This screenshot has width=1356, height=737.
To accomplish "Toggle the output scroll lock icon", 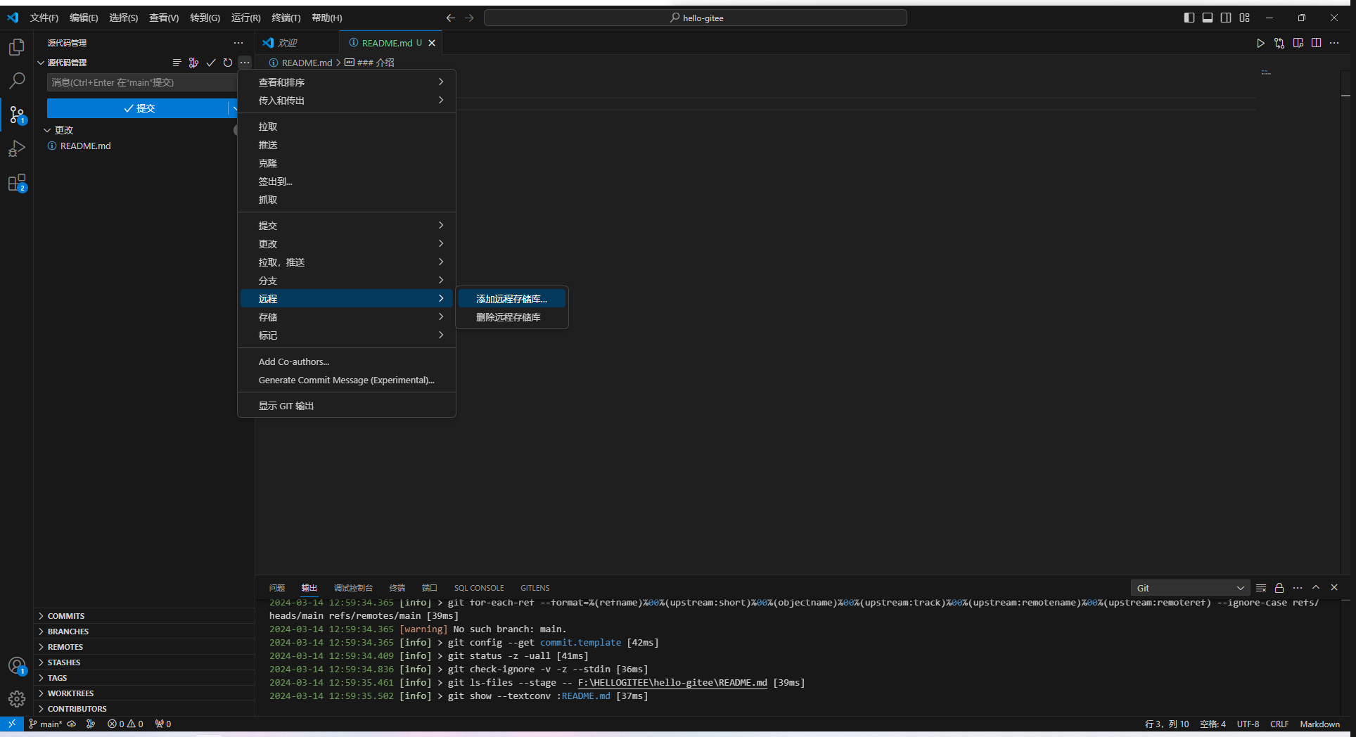I will pyautogui.click(x=1279, y=588).
